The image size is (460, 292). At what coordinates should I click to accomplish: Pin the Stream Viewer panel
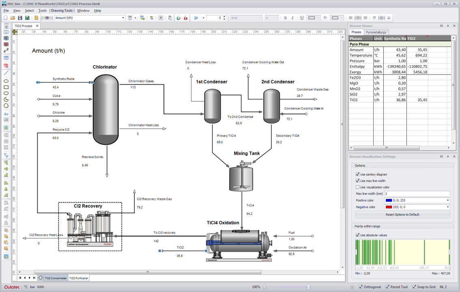point(448,26)
